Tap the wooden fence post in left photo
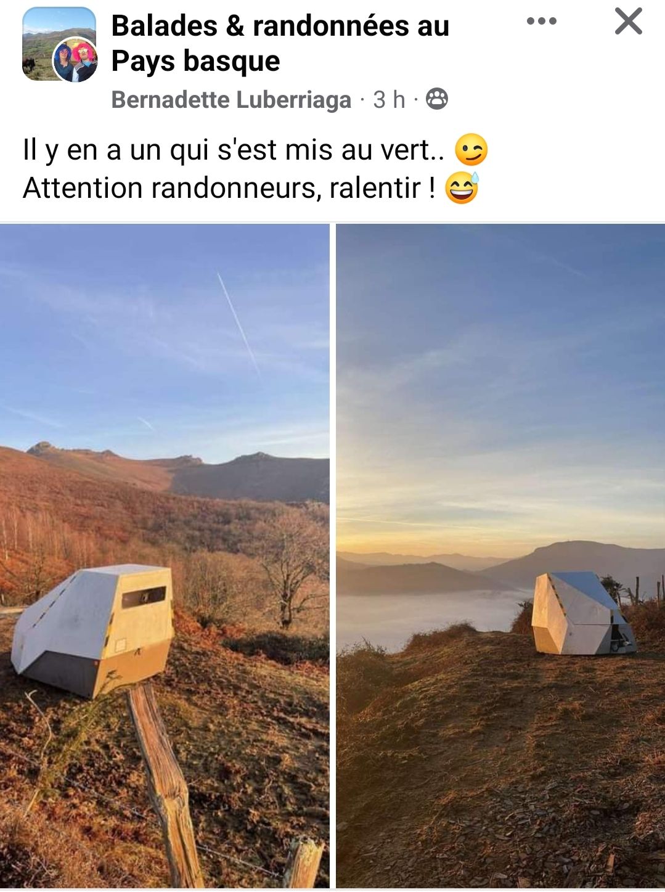This screenshot has width=665, height=892. (x=165, y=783)
